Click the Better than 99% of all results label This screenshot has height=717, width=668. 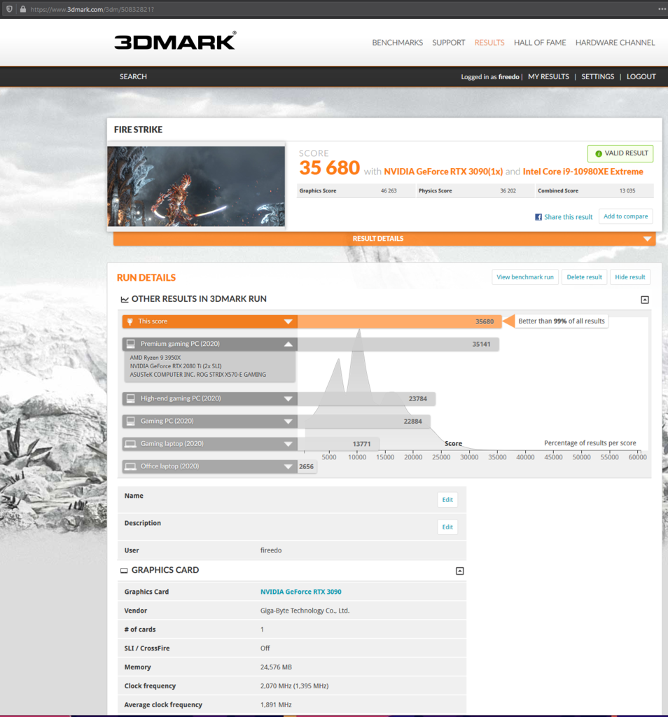click(x=562, y=321)
